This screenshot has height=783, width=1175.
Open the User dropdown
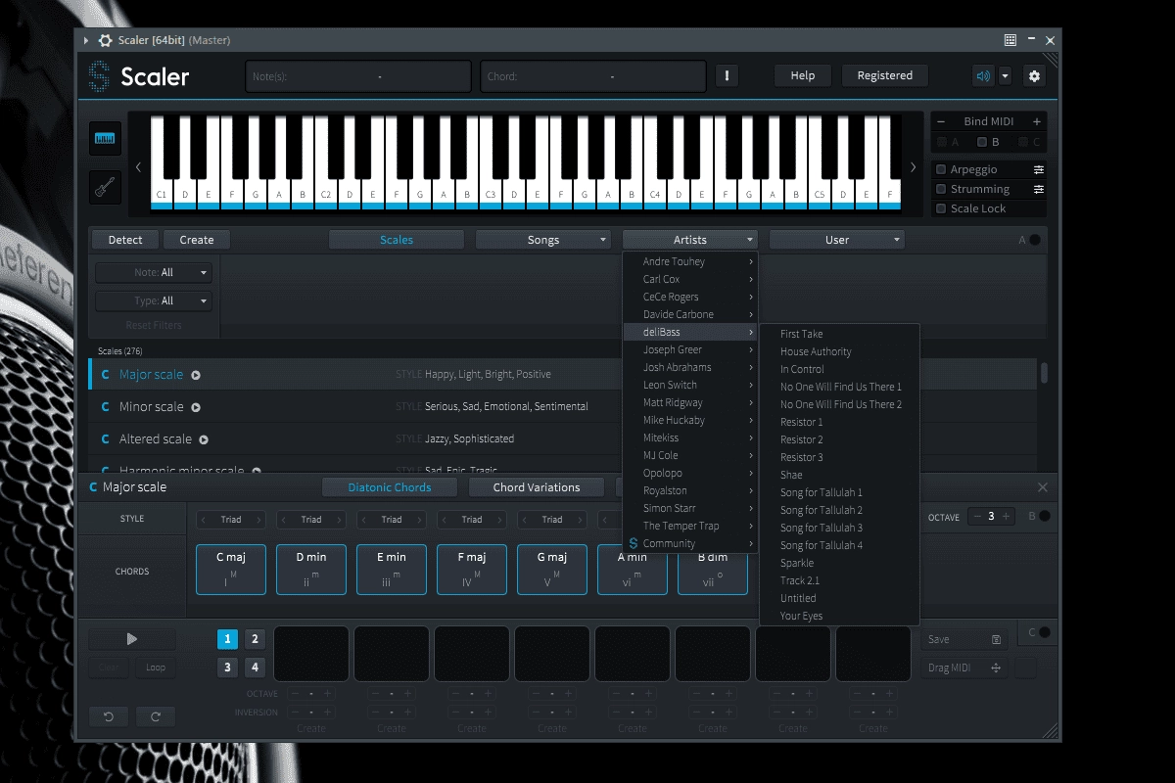click(837, 240)
